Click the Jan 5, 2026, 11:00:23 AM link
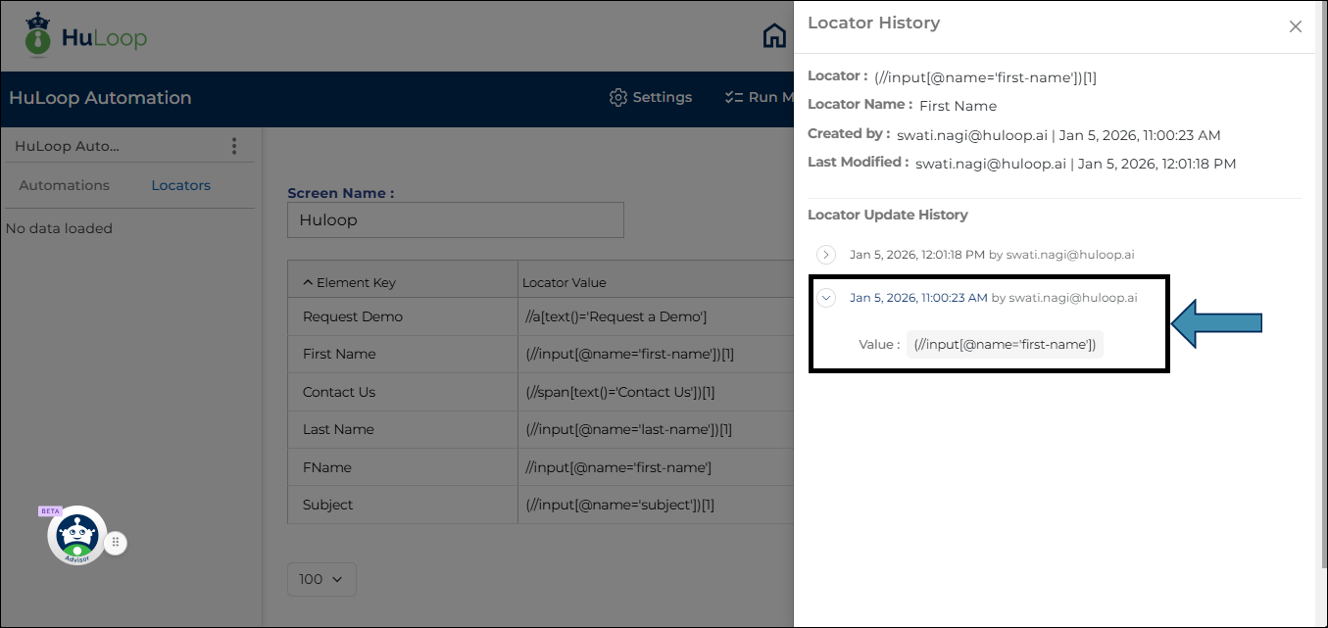 918,298
